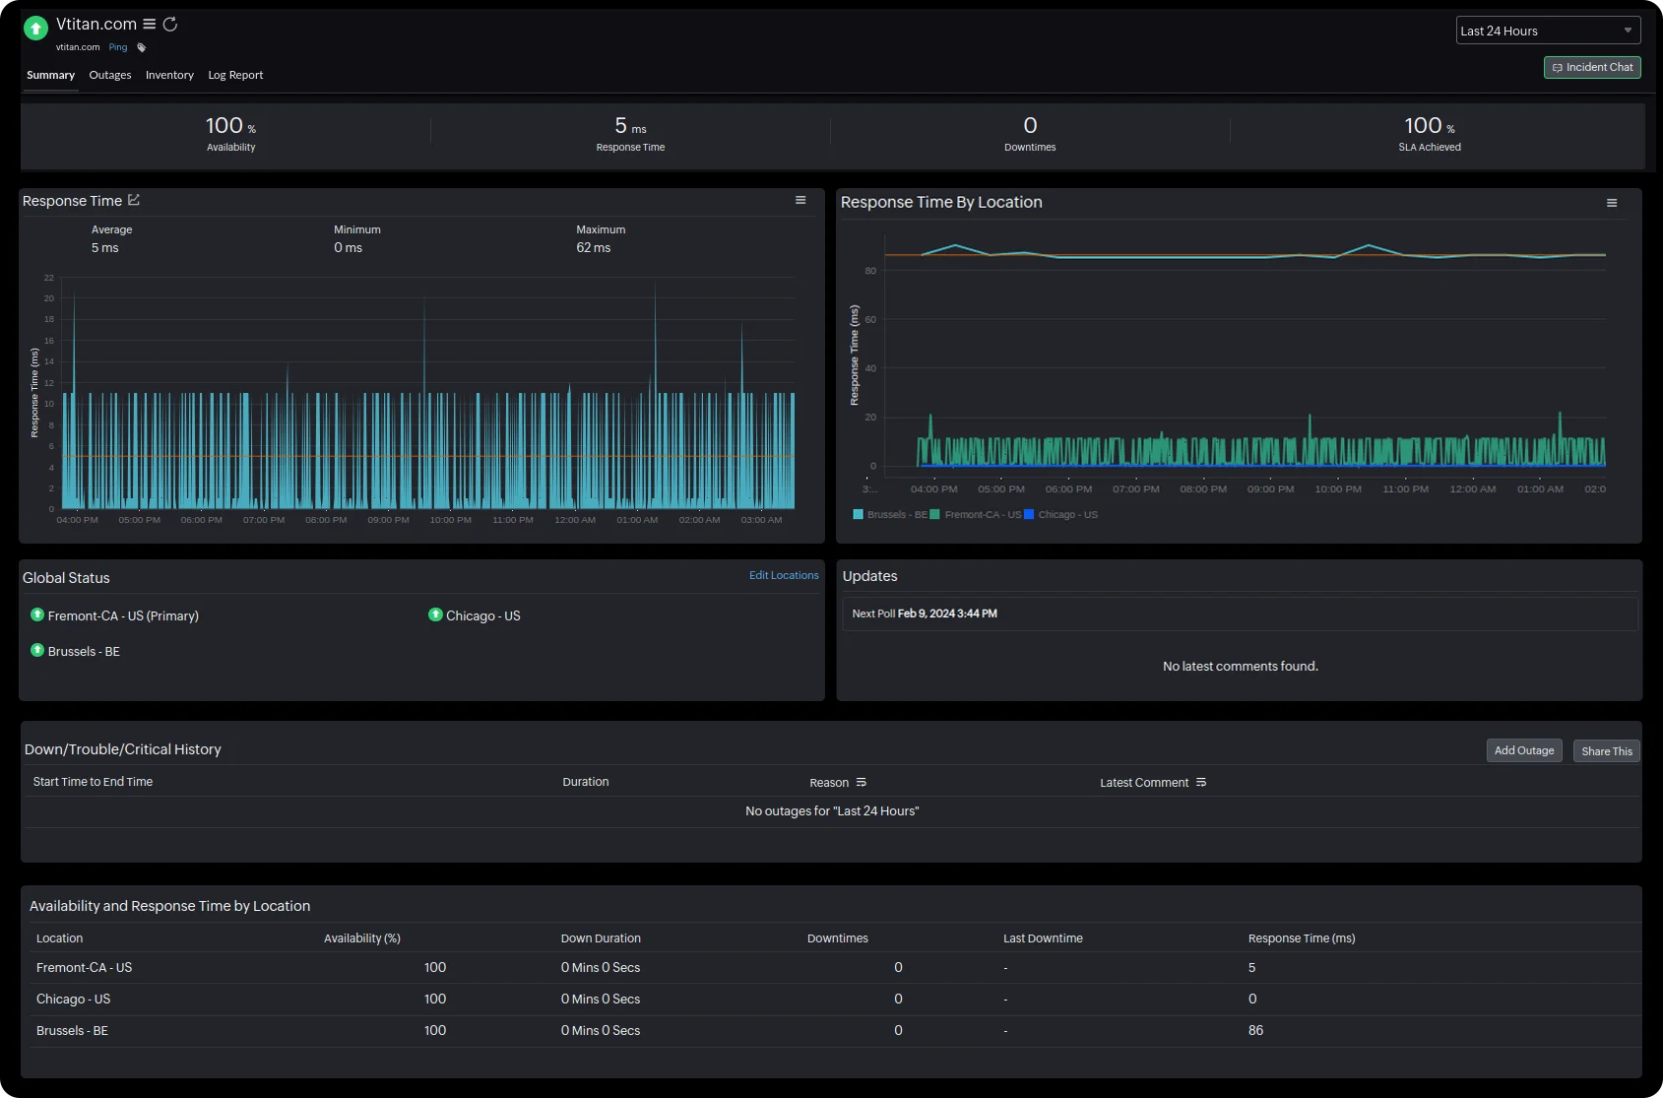The height and width of the screenshot is (1098, 1663).
Task: Click the expand icon beside Response Time title
Action: click(134, 200)
